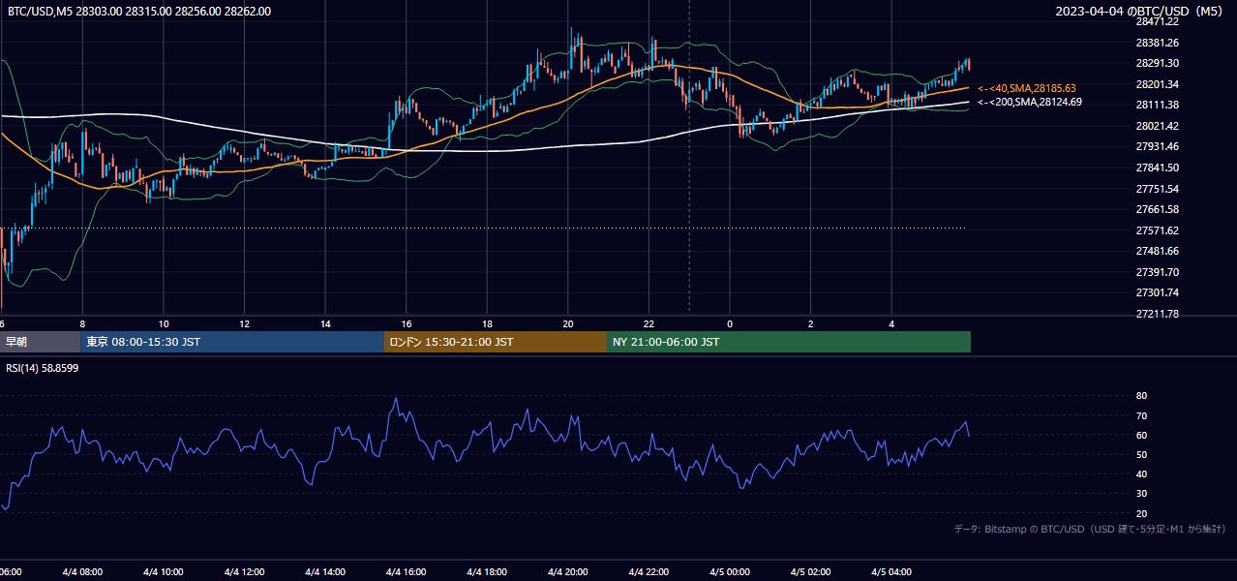Click hour label 12 under price chart
Screen dimensions: 1237x581
(x=245, y=323)
